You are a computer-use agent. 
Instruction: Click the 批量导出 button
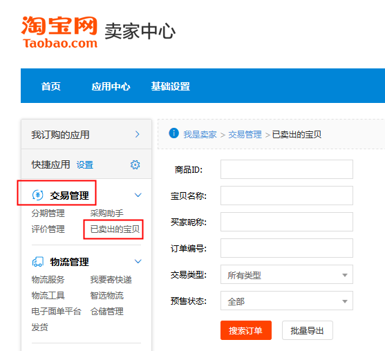point(308,330)
